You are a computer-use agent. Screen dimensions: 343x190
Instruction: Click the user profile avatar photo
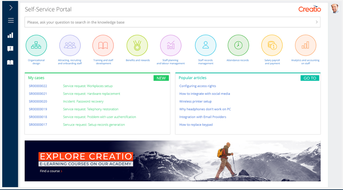pos(335,9)
